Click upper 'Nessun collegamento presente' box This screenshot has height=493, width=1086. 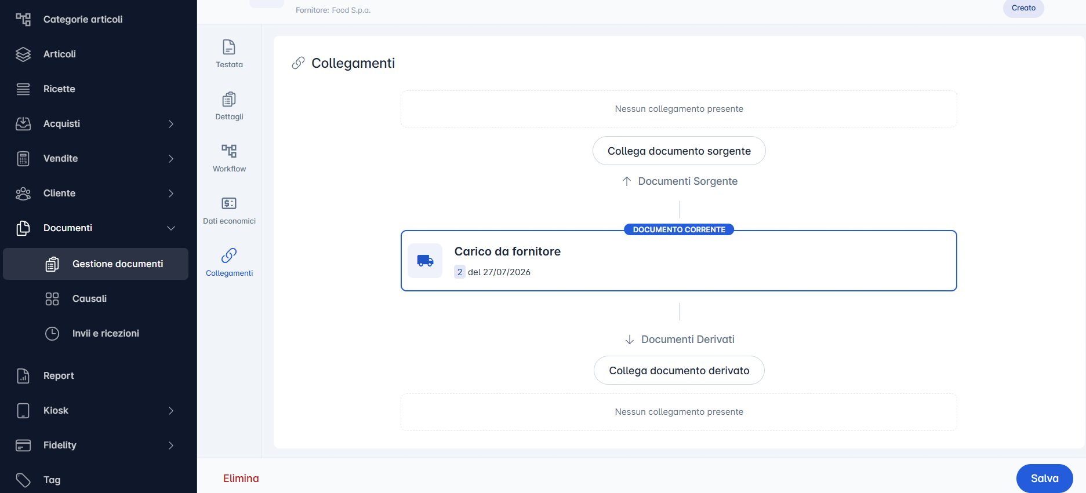click(679, 109)
